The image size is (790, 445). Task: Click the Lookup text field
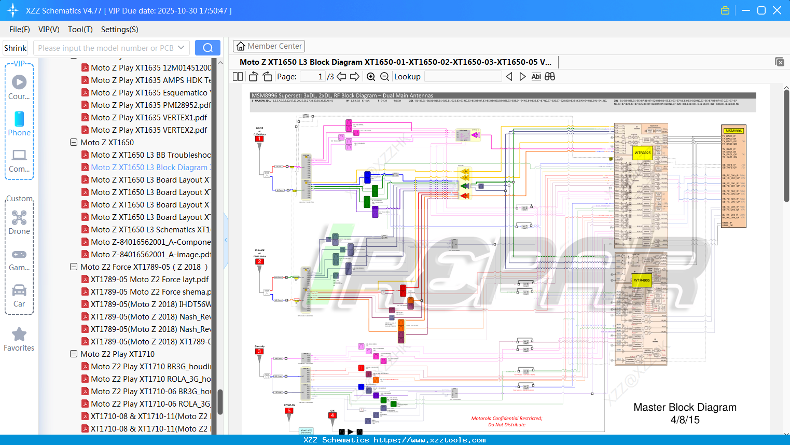[x=463, y=77]
